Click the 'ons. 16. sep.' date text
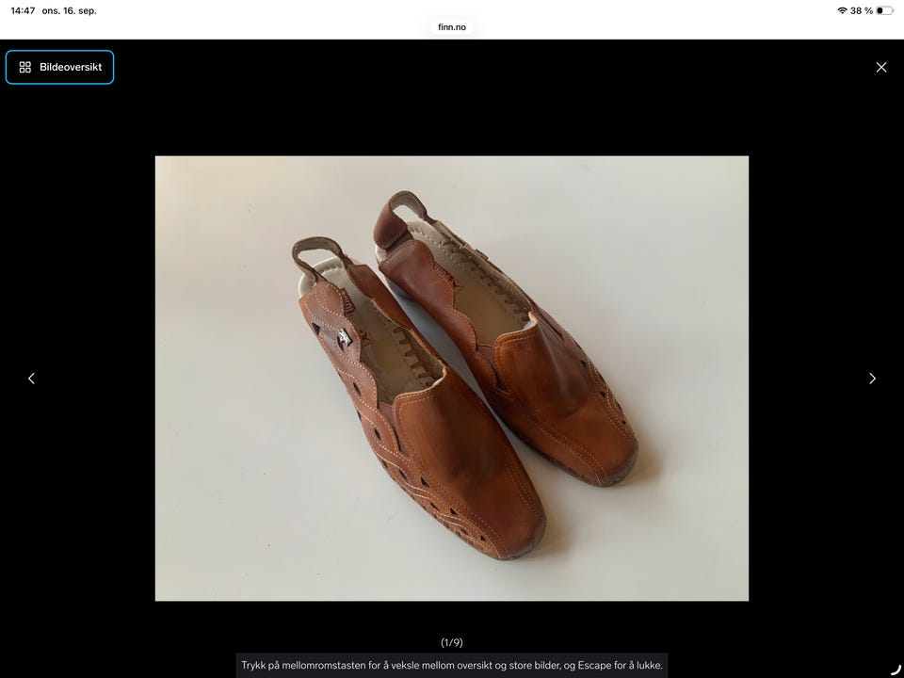 [69, 10]
